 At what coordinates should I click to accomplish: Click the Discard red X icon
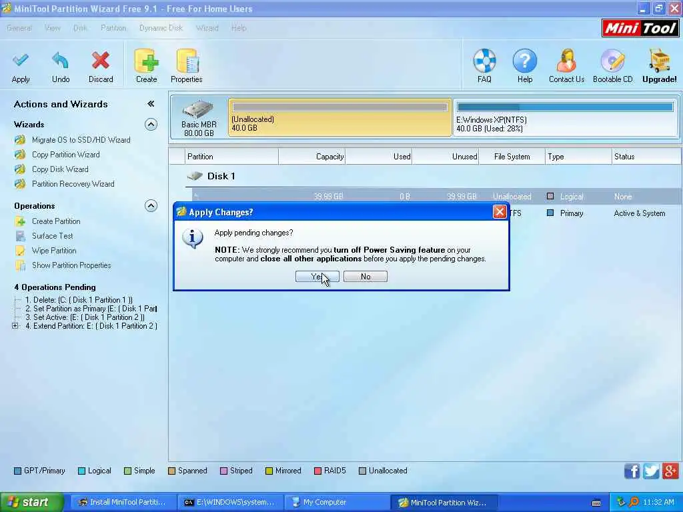101,61
